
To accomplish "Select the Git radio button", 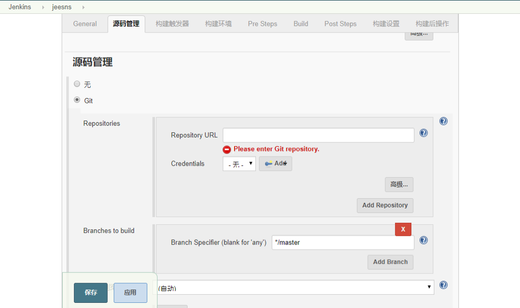I will click(77, 100).
